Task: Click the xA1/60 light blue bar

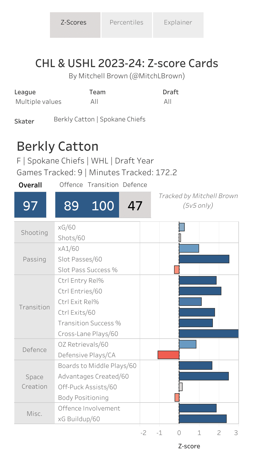Action: 189,248
